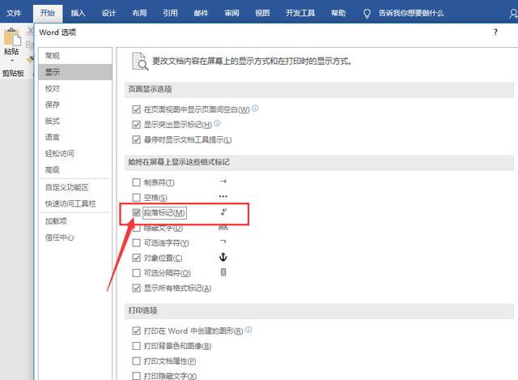Enable the 可选连字符 checkbox

point(136,243)
